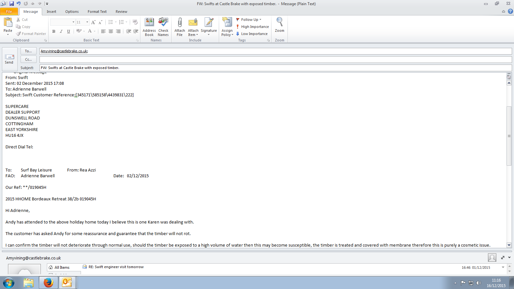Toggle bold formatting
This screenshot has width=514, height=289.
pos(54,31)
